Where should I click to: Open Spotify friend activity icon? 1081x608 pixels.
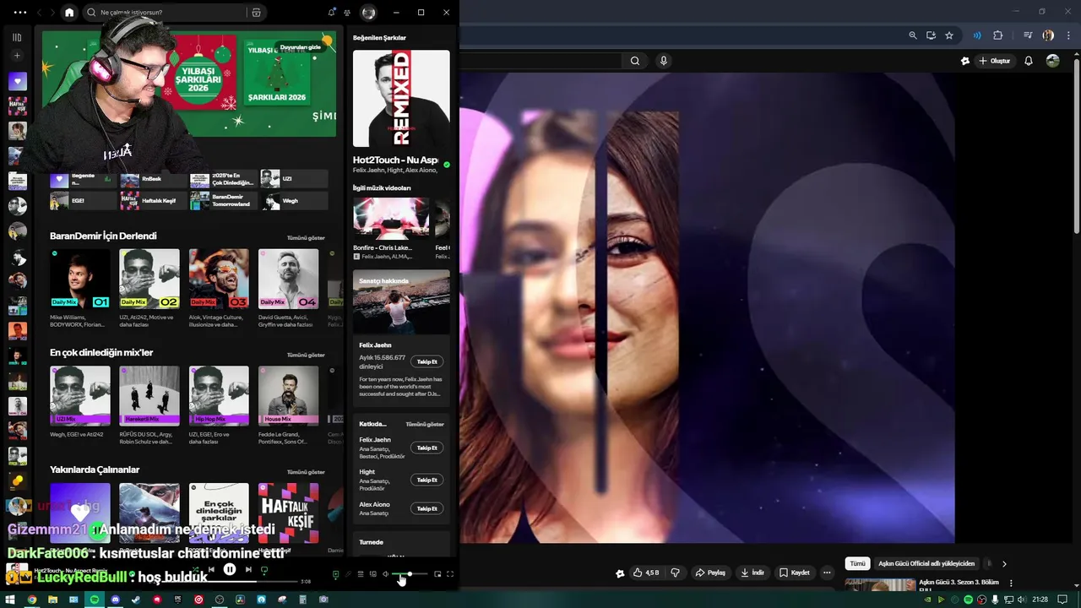point(346,13)
